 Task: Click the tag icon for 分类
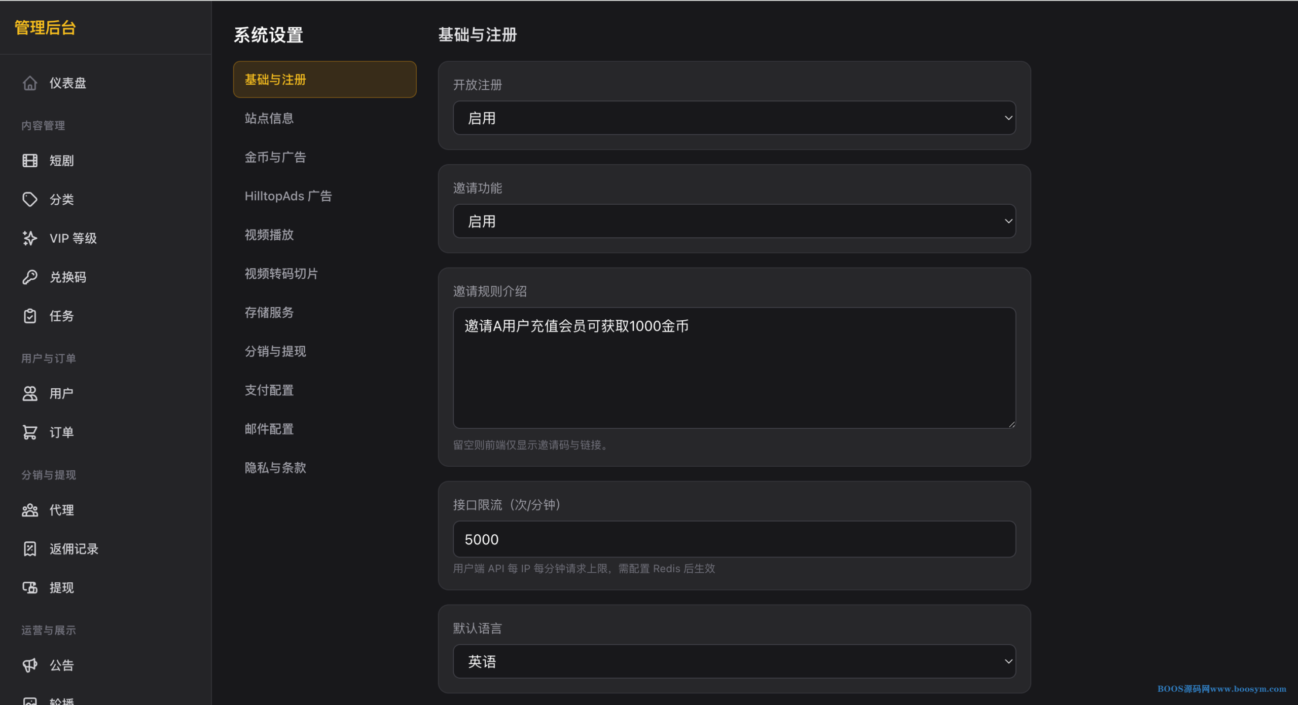(30, 199)
